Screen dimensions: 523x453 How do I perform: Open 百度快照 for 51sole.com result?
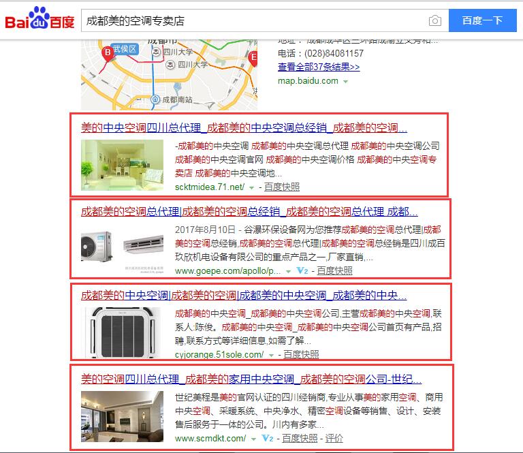(301, 354)
